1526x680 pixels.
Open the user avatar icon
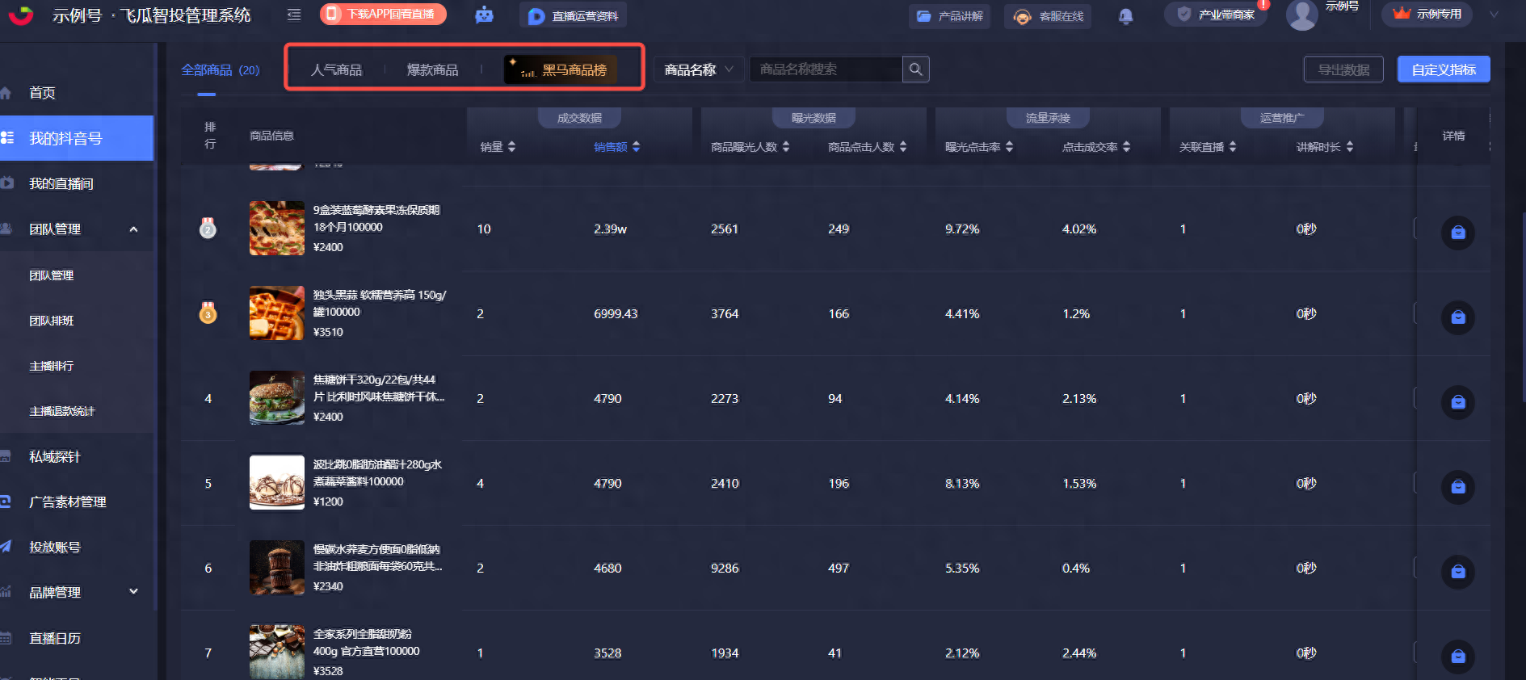(x=1301, y=15)
